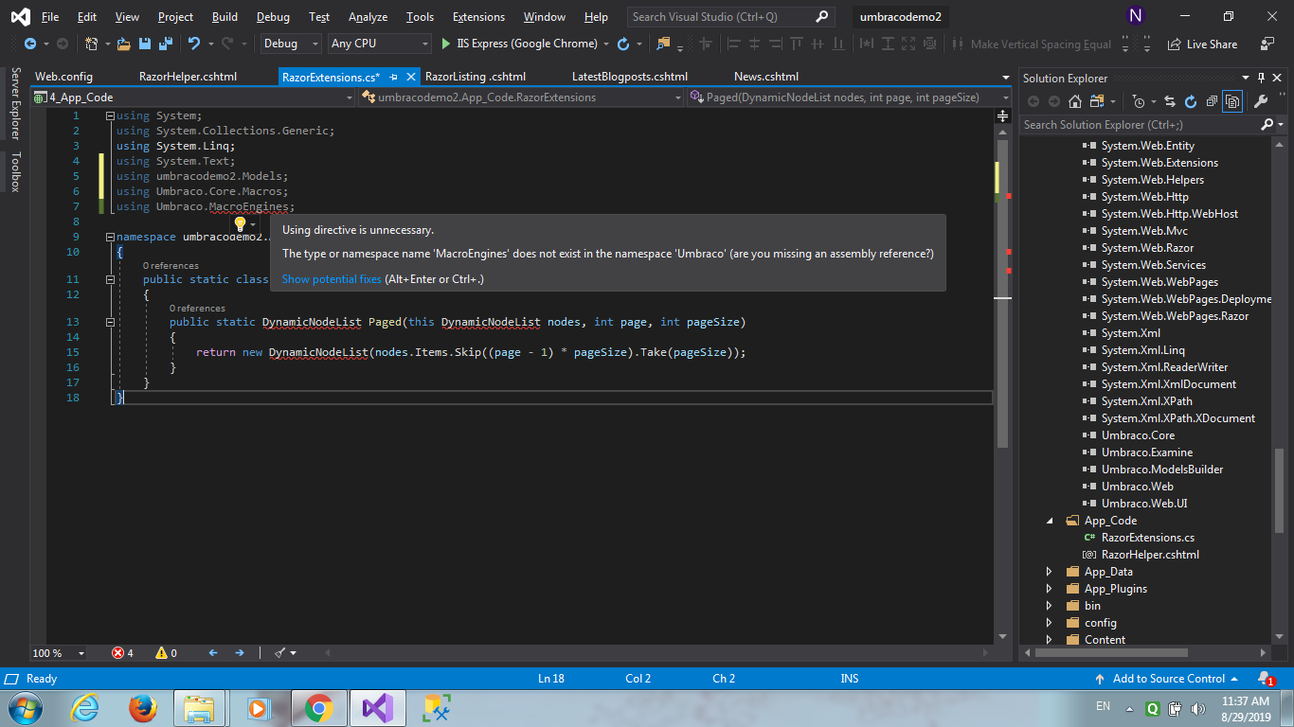The height and width of the screenshot is (727, 1294).
Task: Click the yellow warnings count indicator
Action: pyautogui.click(x=166, y=653)
